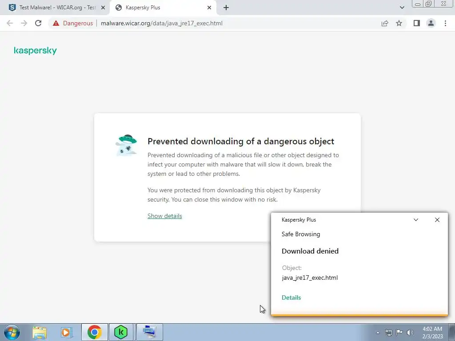Image resolution: width=455 pixels, height=341 pixels.
Task: Click the browser Back arrow
Action: point(10,23)
